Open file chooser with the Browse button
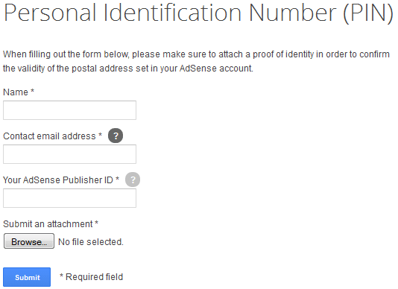 [x=29, y=241]
